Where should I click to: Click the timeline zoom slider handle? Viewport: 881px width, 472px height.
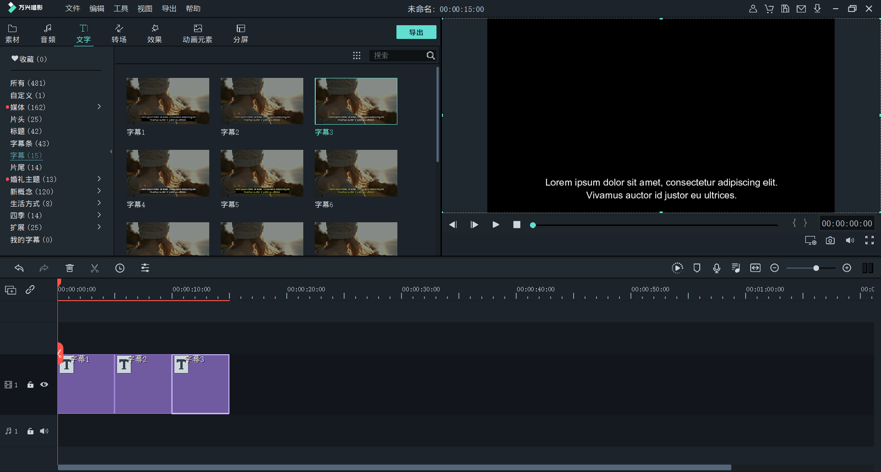coord(816,268)
